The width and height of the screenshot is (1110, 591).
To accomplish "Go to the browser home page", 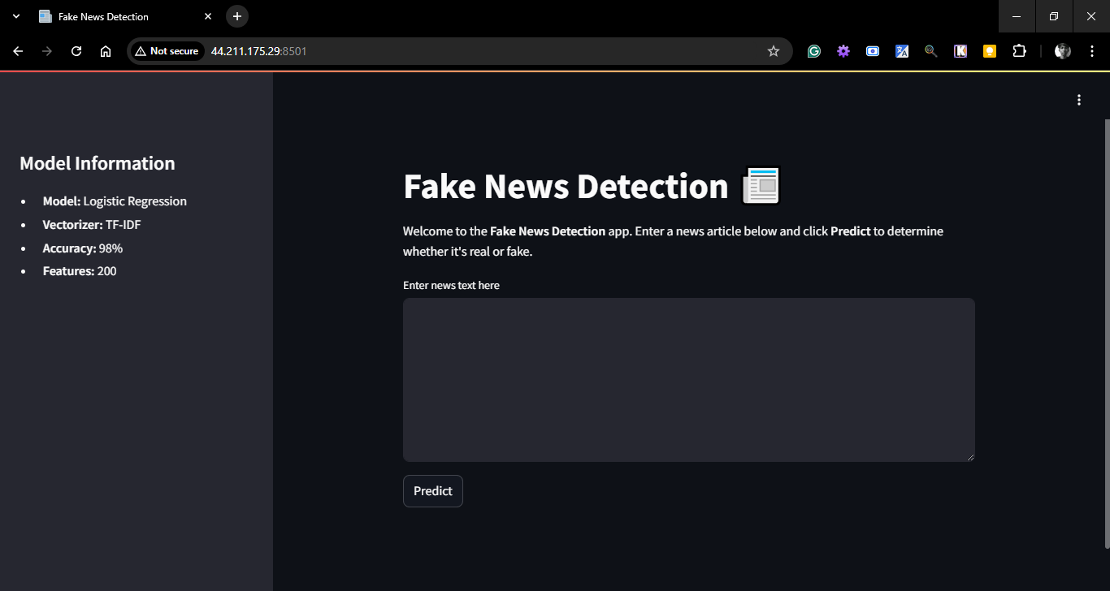I will coord(106,51).
